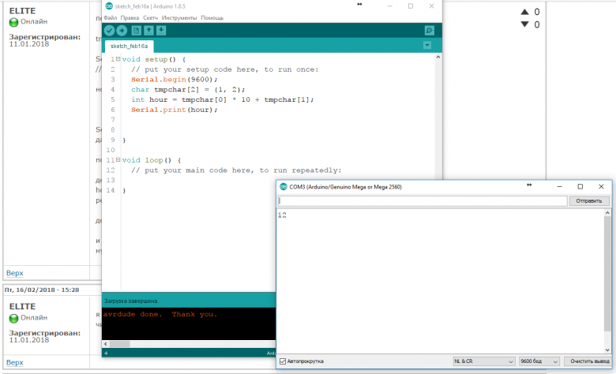
Task: Click the serial monitor vertical scrollbar thumb
Action: [607, 273]
